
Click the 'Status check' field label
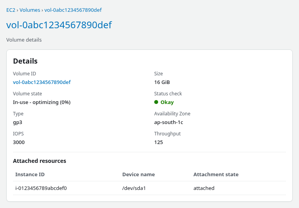[168, 94]
